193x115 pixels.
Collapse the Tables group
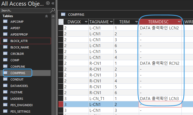click(x=46, y=16)
